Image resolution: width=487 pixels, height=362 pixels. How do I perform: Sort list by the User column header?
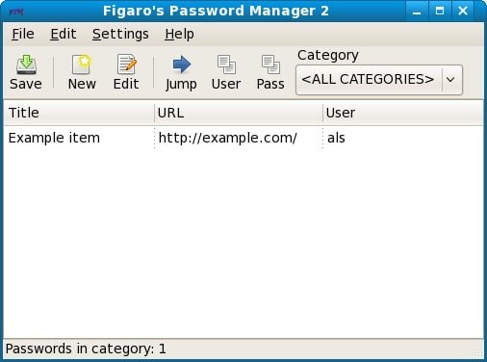point(403,113)
